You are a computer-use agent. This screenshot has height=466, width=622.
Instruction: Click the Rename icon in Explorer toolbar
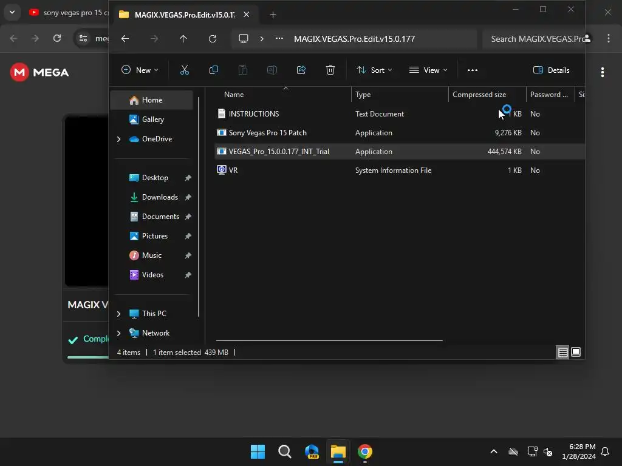(272, 70)
